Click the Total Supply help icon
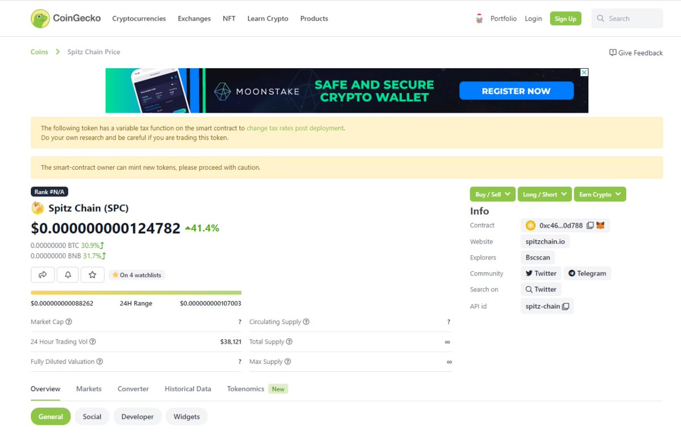The image size is (681, 433). pyautogui.click(x=289, y=342)
